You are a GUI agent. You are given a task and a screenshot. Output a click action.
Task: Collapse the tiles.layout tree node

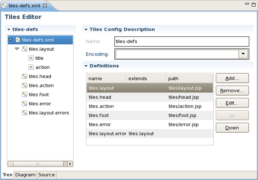(x=17, y=49)
